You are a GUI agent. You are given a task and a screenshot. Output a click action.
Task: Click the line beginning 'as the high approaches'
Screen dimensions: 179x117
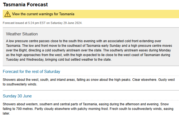pos(88,55)
